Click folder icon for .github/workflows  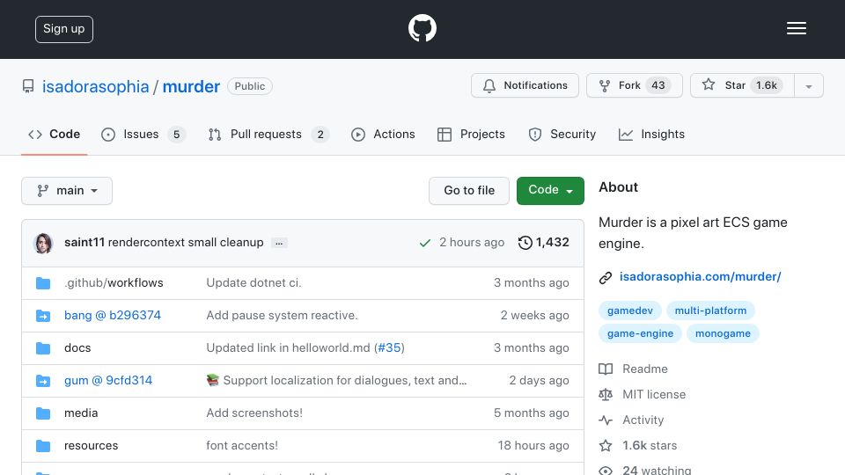pos(43,283)
